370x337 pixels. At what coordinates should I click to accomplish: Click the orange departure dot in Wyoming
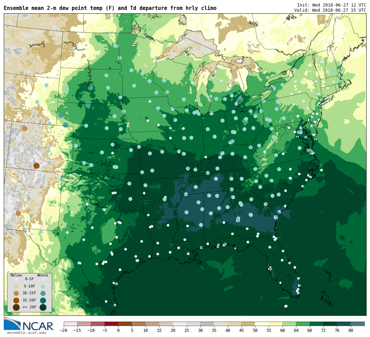coord(25,128)
